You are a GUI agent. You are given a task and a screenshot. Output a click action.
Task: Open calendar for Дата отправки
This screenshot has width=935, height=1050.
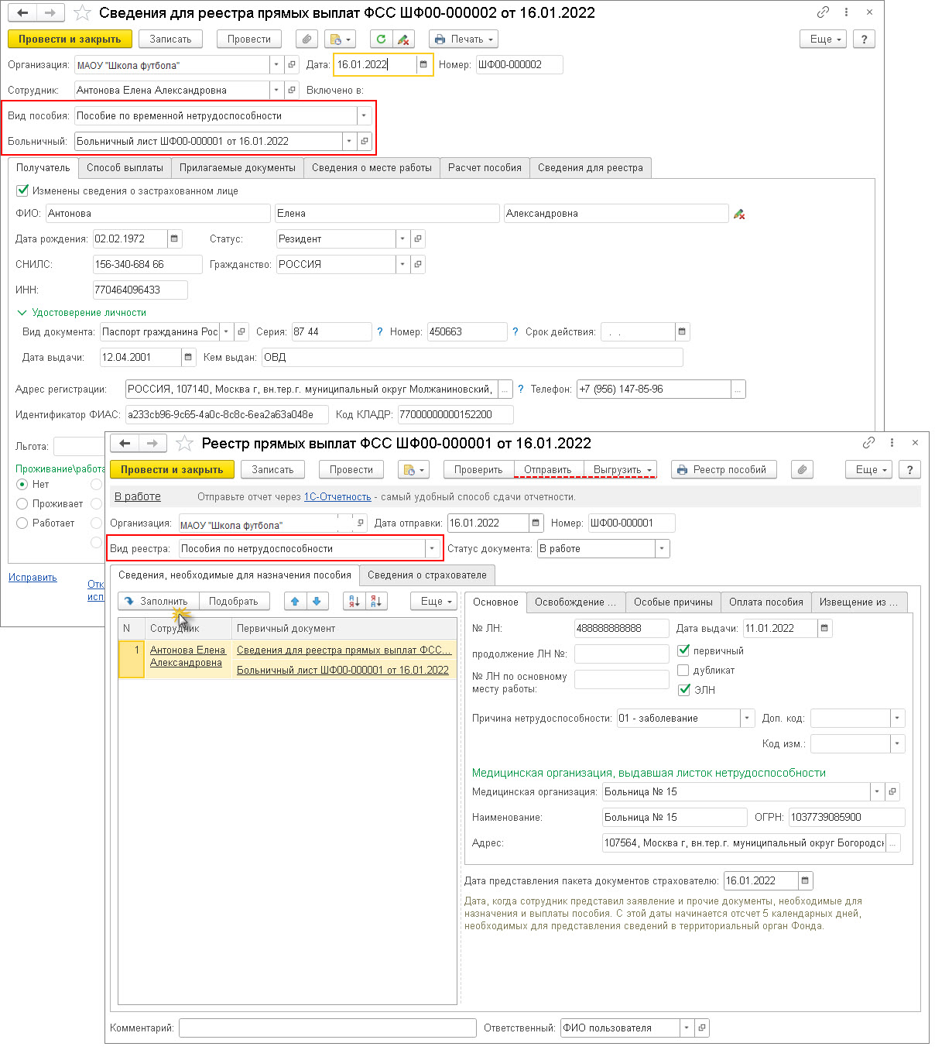click(536, 523)
